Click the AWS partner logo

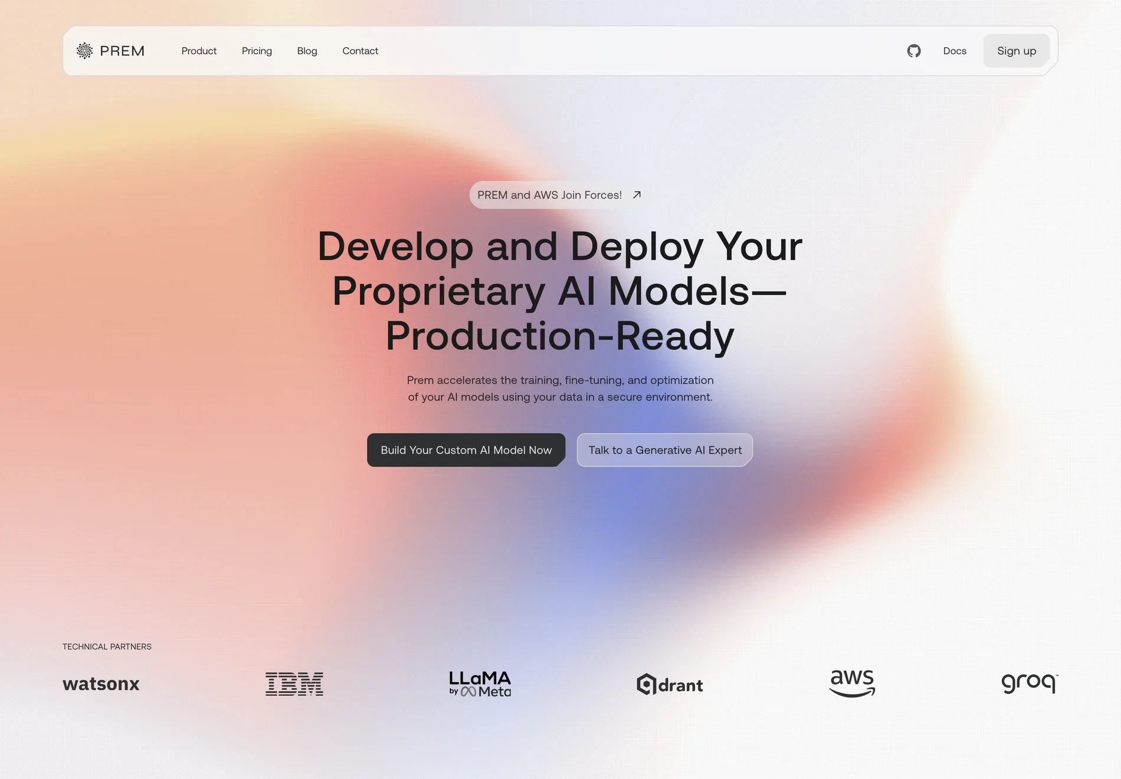(x=852, y=683)
